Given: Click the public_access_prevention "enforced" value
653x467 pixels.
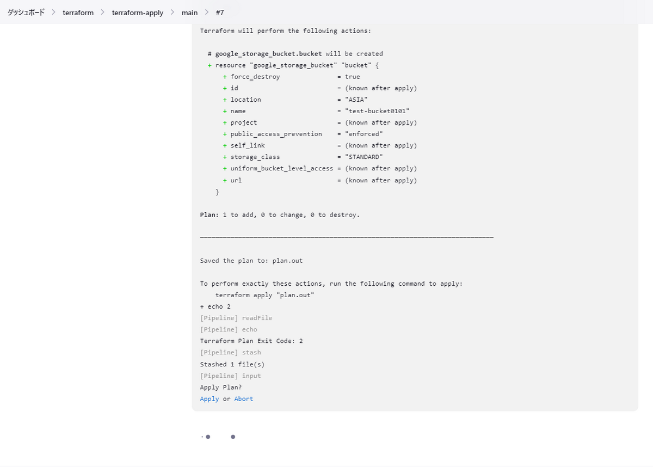Looking at the screenshot, I should point(364,134).
